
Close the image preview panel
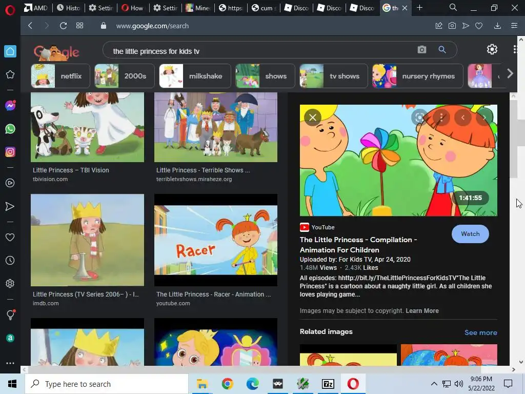pyautogui.click(x=313, y=117)
